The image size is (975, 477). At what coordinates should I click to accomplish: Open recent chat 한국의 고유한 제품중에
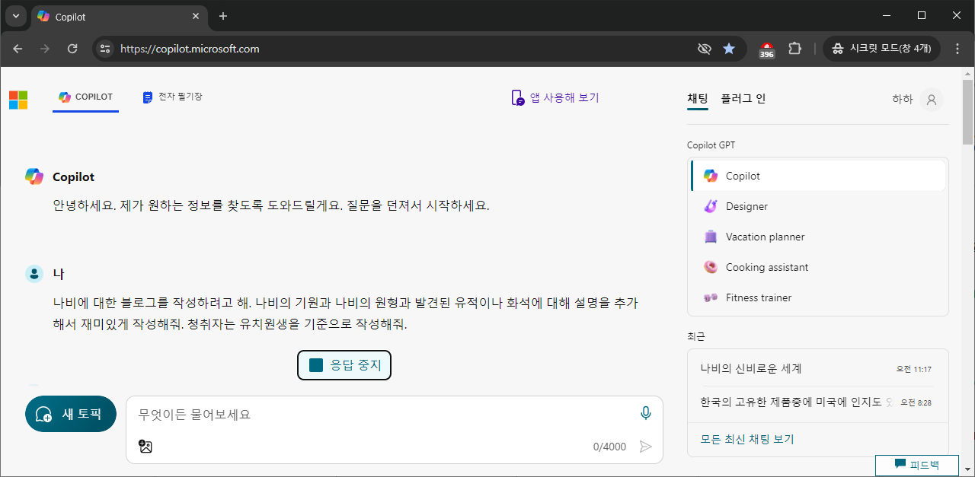pyautogui.click(x=817, y=402)
